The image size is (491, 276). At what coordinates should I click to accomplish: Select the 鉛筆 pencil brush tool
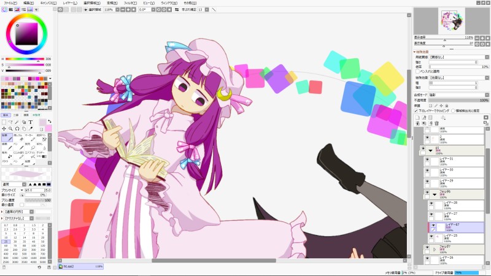tap(7, 137)
